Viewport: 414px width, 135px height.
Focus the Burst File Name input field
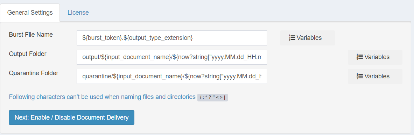click(x=171, y=38)
